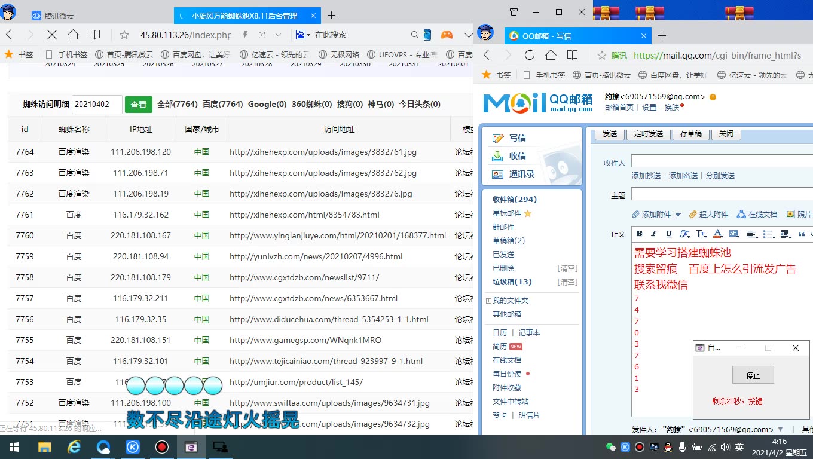Click the refresh icon in QQ Mail browser

529,55
